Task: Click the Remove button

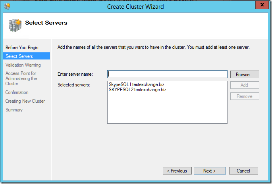Action: pos(245,96)
